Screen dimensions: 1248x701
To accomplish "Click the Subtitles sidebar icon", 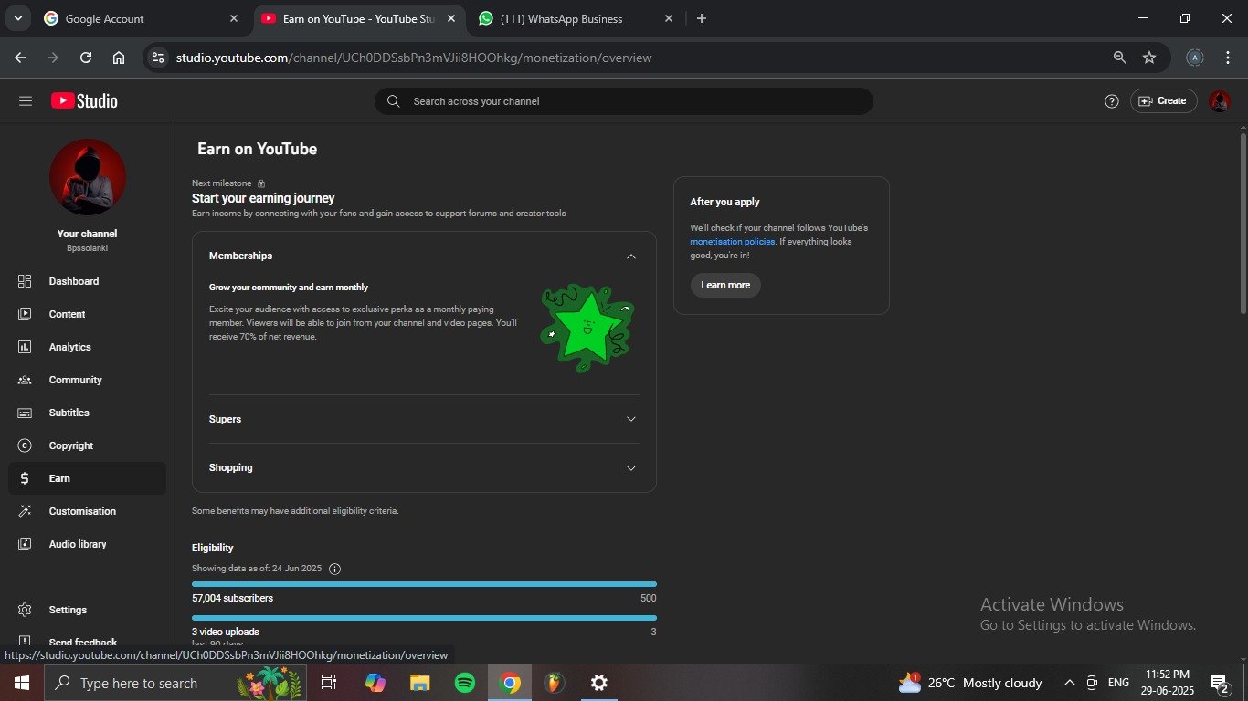I will 25,413.
